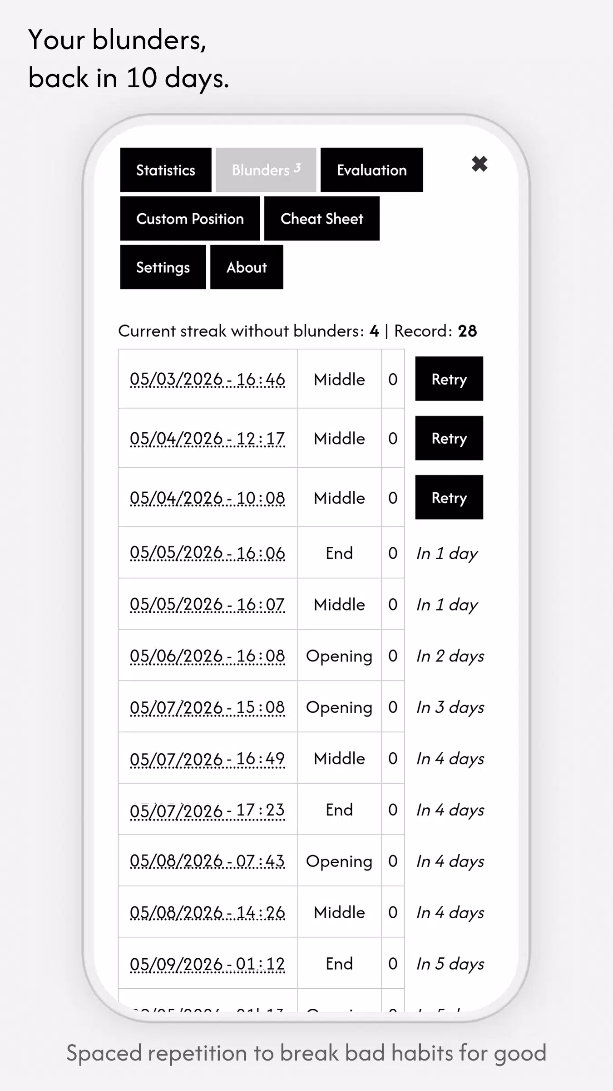Open the Cheat Sheet

coord(322,218)
